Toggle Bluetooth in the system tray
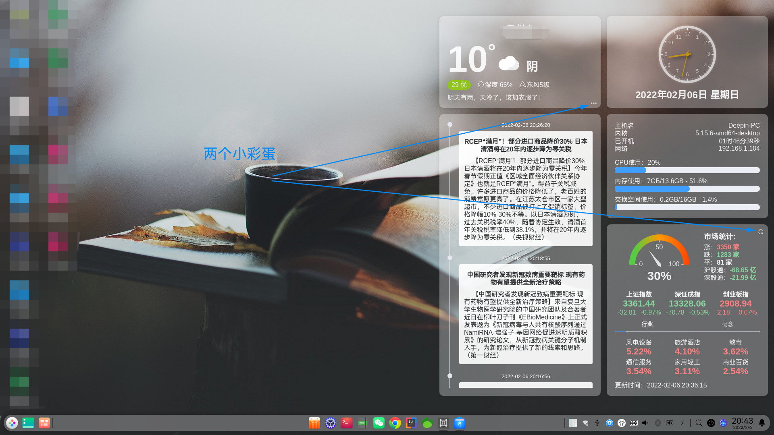Screen dimensions: 774x435 pyautogui.click(x=658, y=423)
